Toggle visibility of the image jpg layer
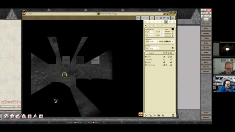 click(x=164, y=65)
